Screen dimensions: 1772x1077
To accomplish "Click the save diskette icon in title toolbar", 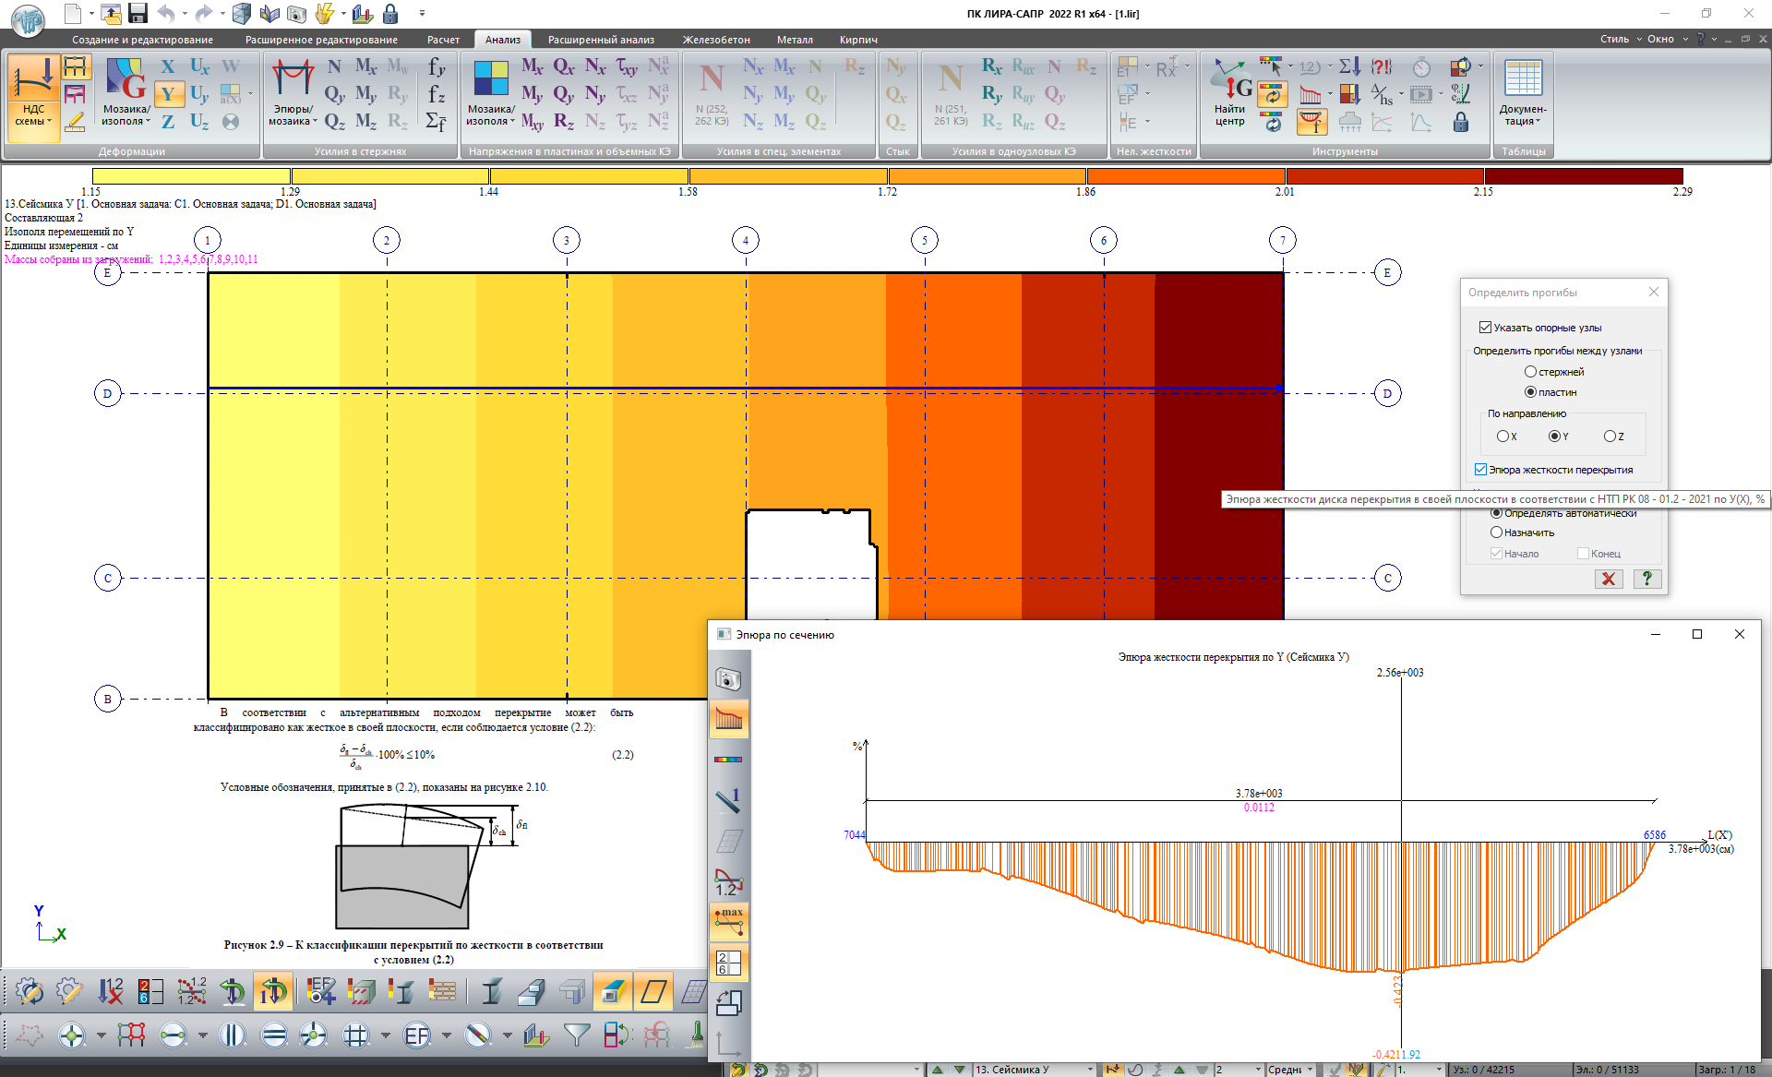I will pos(138,13).
